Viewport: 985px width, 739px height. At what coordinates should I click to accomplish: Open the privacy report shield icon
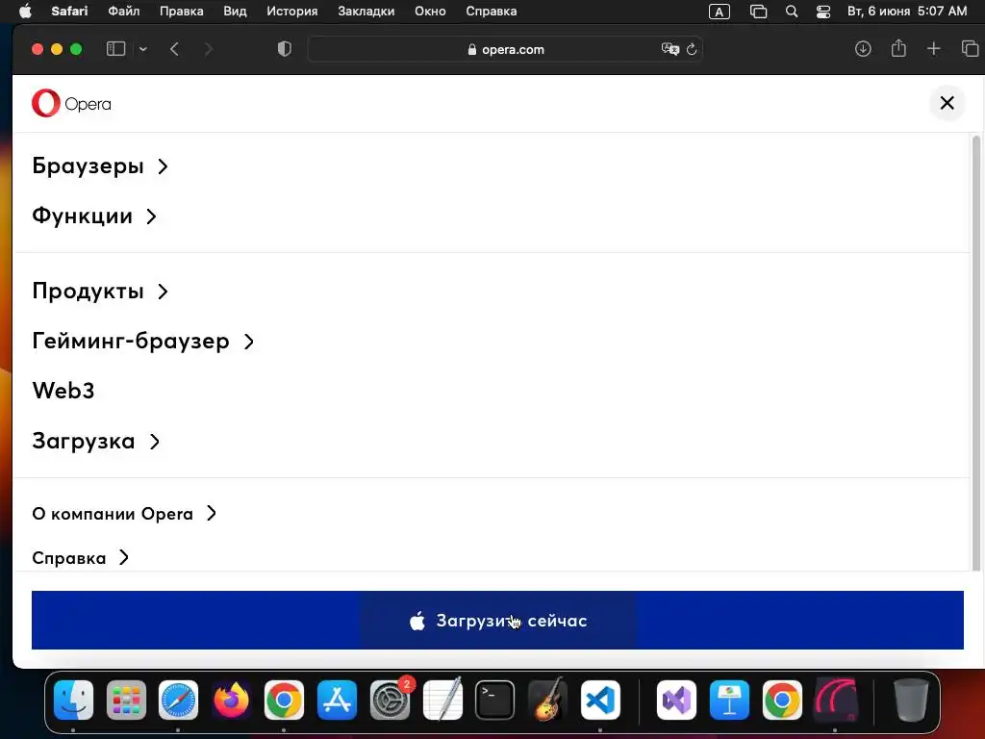(x=285, y=49)
